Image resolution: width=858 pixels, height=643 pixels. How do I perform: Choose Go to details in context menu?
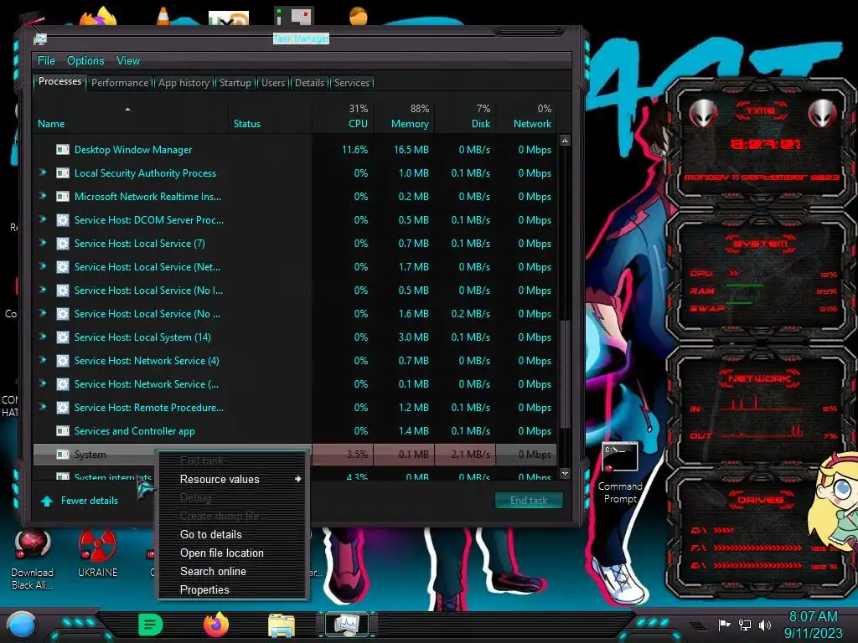pos(234,534)
